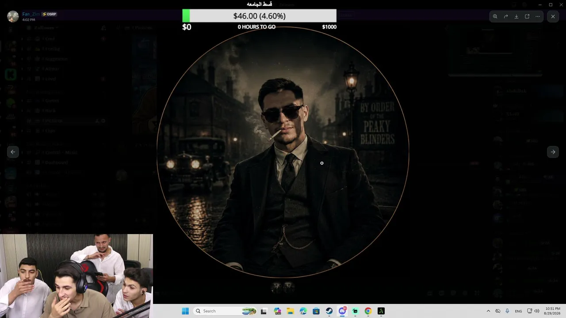Close the image viewer with the rounded X button

point(553,16)
